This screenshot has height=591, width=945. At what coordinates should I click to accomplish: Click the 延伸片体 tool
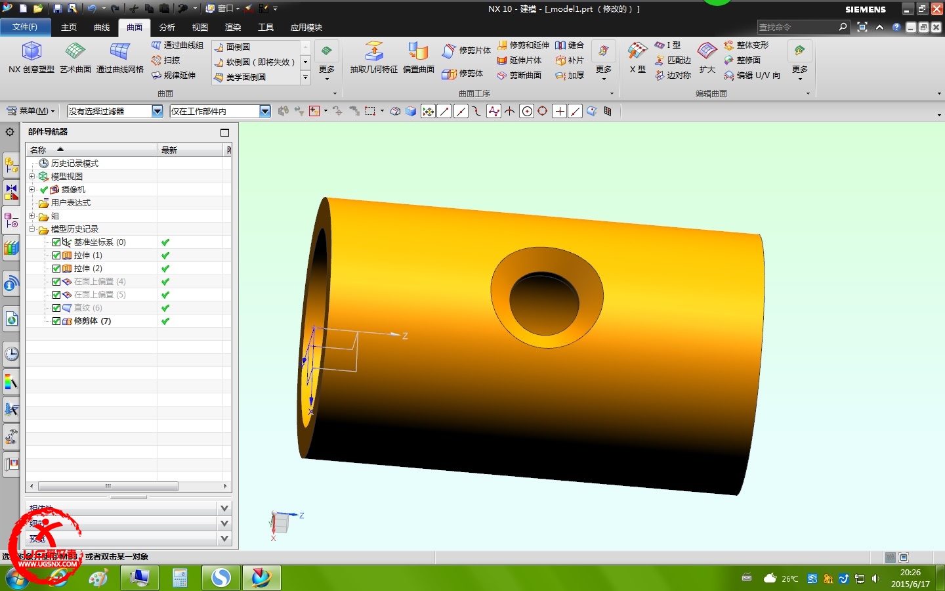pos(519,60)
